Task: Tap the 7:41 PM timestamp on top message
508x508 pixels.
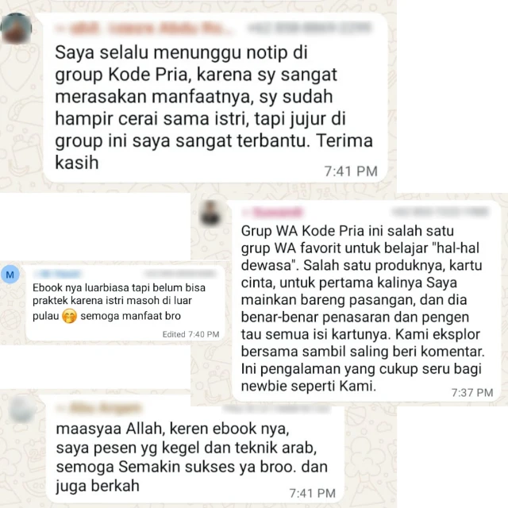Action: [x=351, y=171]
